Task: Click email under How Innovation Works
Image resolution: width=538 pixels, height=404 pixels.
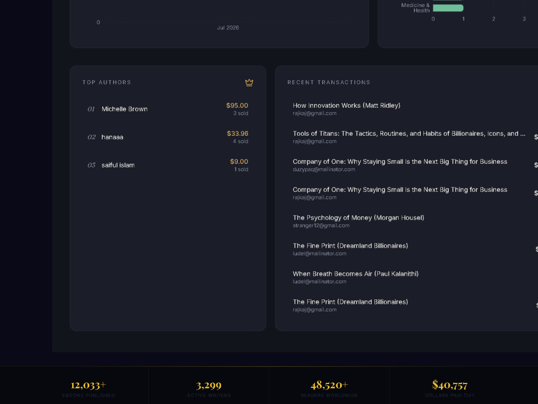Action: point(314,113)
